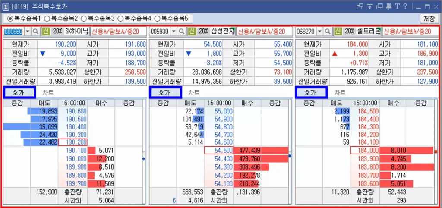The height and width of the screenshot is (208, 442).
Task: Pin the window with the pushpin icon
Action: pyautogui.click(x=389, y=6)
